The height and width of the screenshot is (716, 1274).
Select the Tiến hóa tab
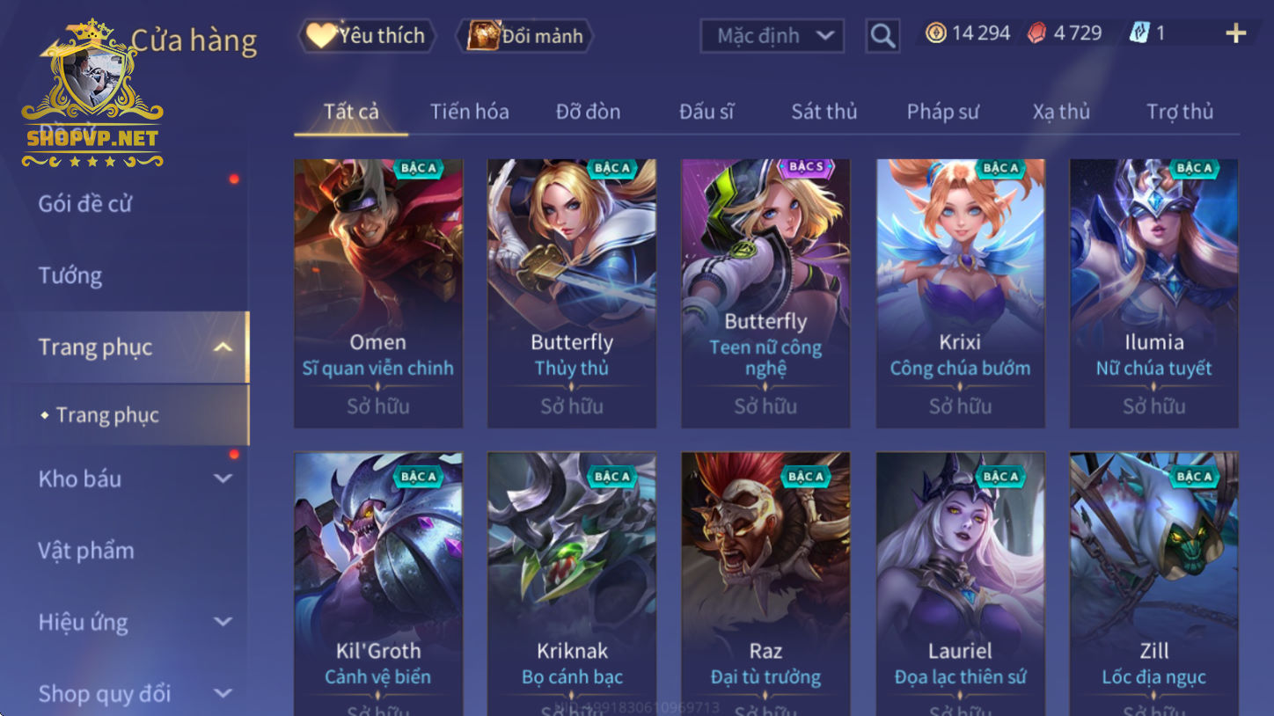coord(469,112)
